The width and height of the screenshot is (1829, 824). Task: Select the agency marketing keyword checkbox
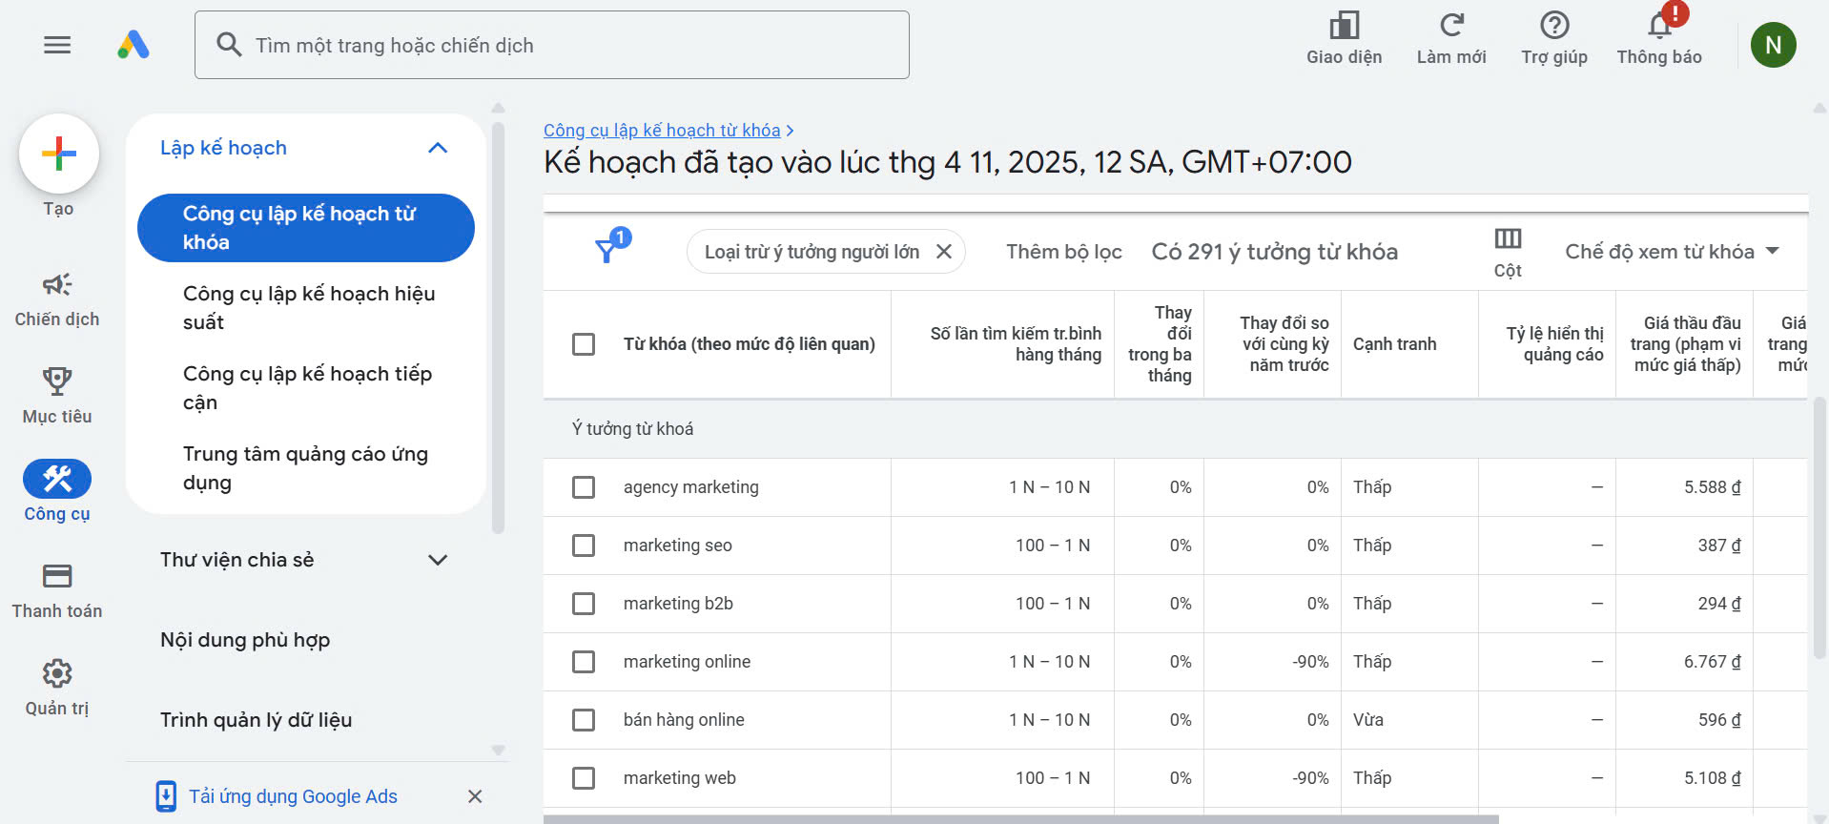[x=584, y=487]
